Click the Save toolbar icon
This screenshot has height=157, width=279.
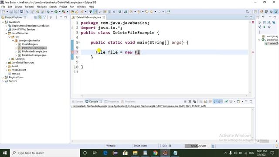11,12
